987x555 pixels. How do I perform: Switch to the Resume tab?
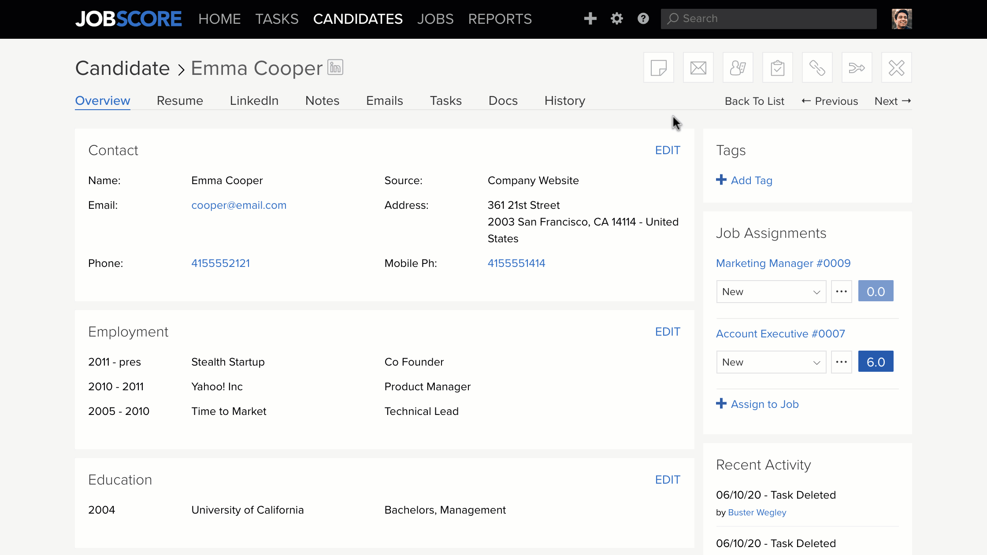coord(180,100)
